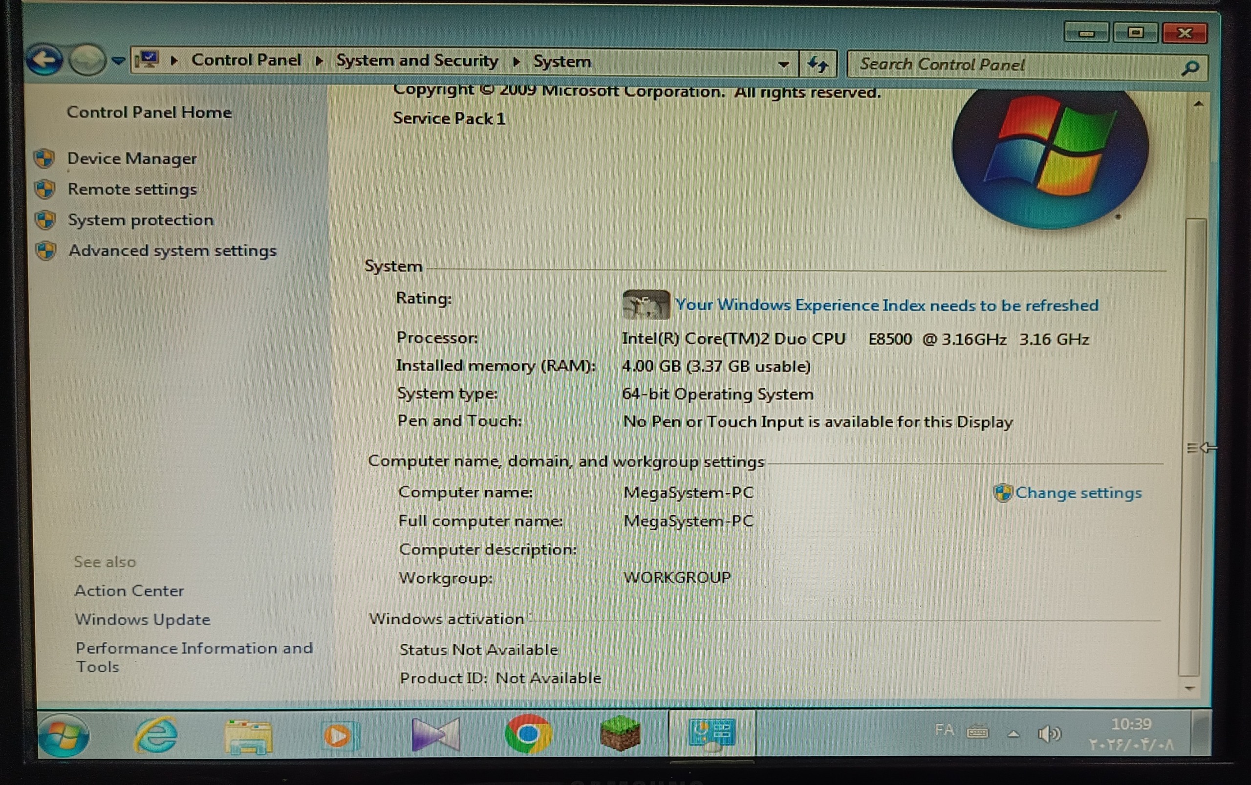Click the shield icon beside Change settings
Image resolution: width=1251 pixels, height=785 pixels.
pos(1003,493)
